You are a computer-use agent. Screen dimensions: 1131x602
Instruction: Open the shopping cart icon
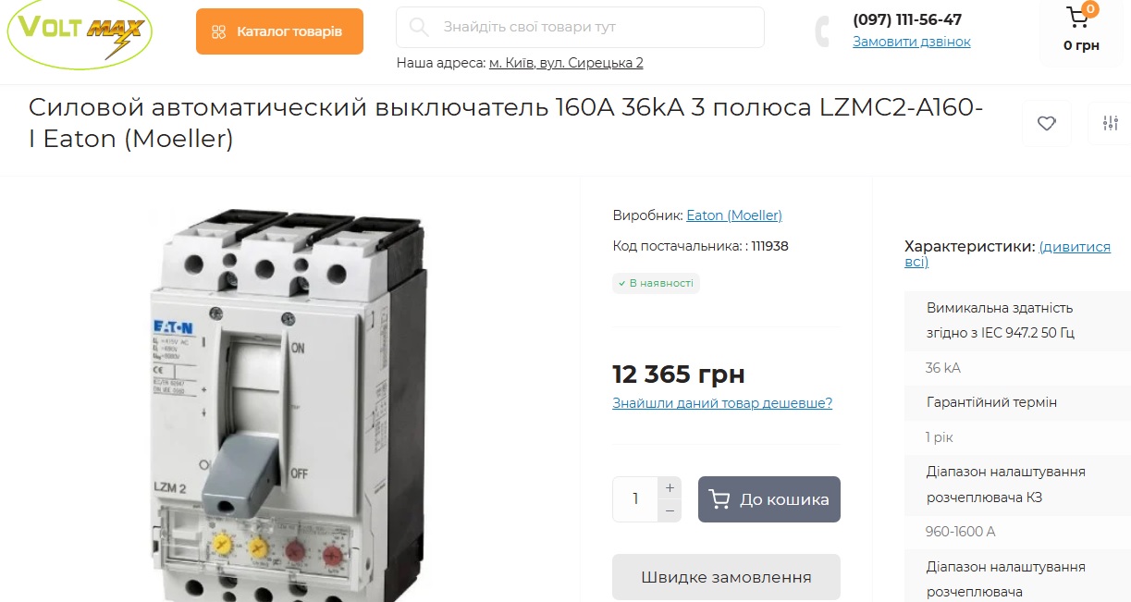1078,17
